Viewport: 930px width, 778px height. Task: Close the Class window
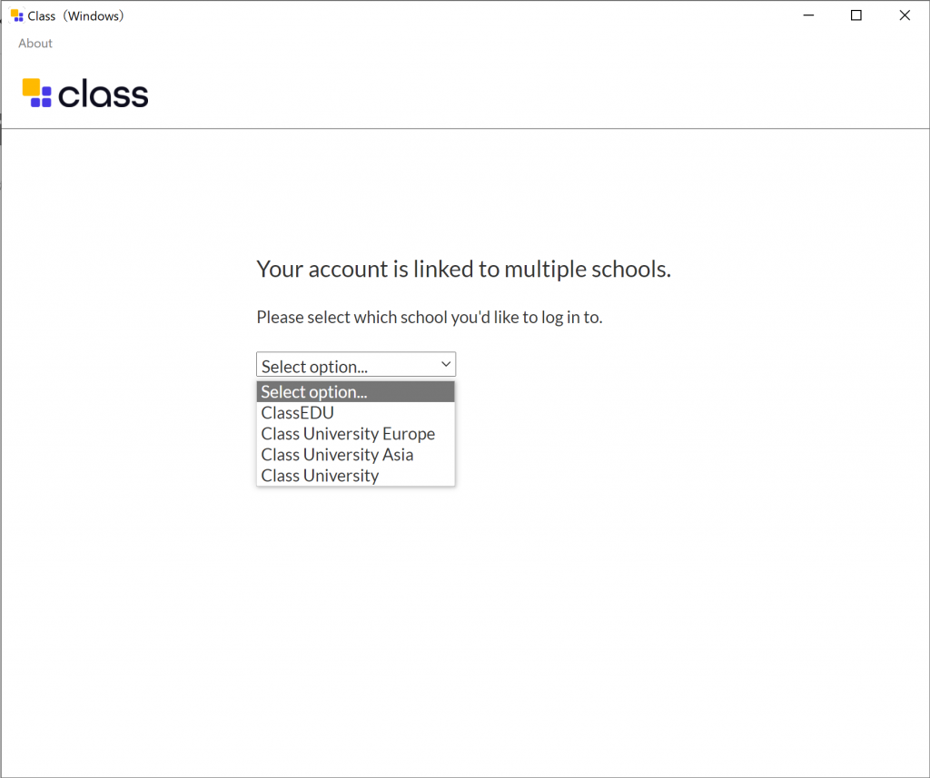click(x=905, y=15)
